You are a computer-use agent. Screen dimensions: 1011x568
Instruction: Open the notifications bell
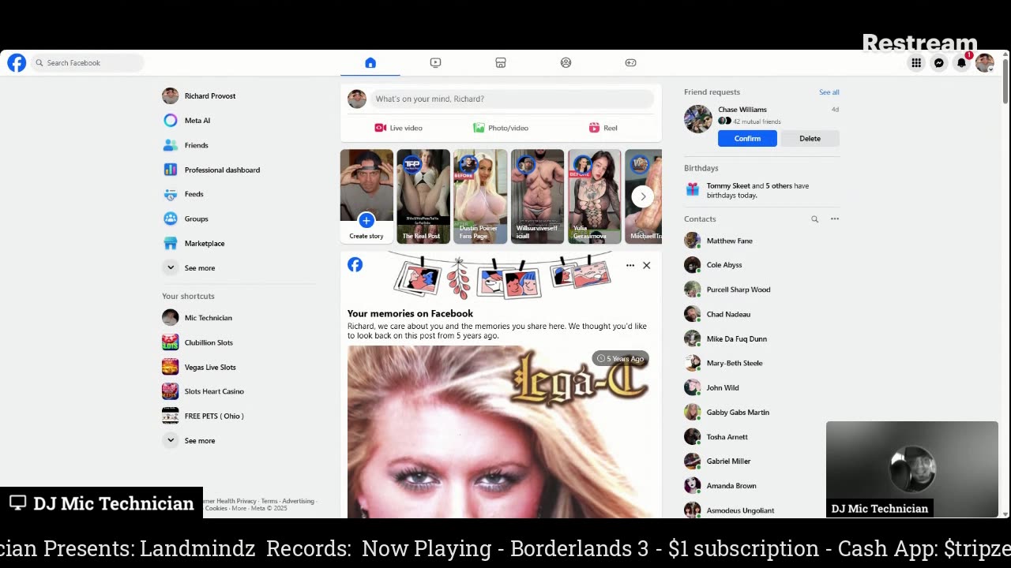(961, 63)
